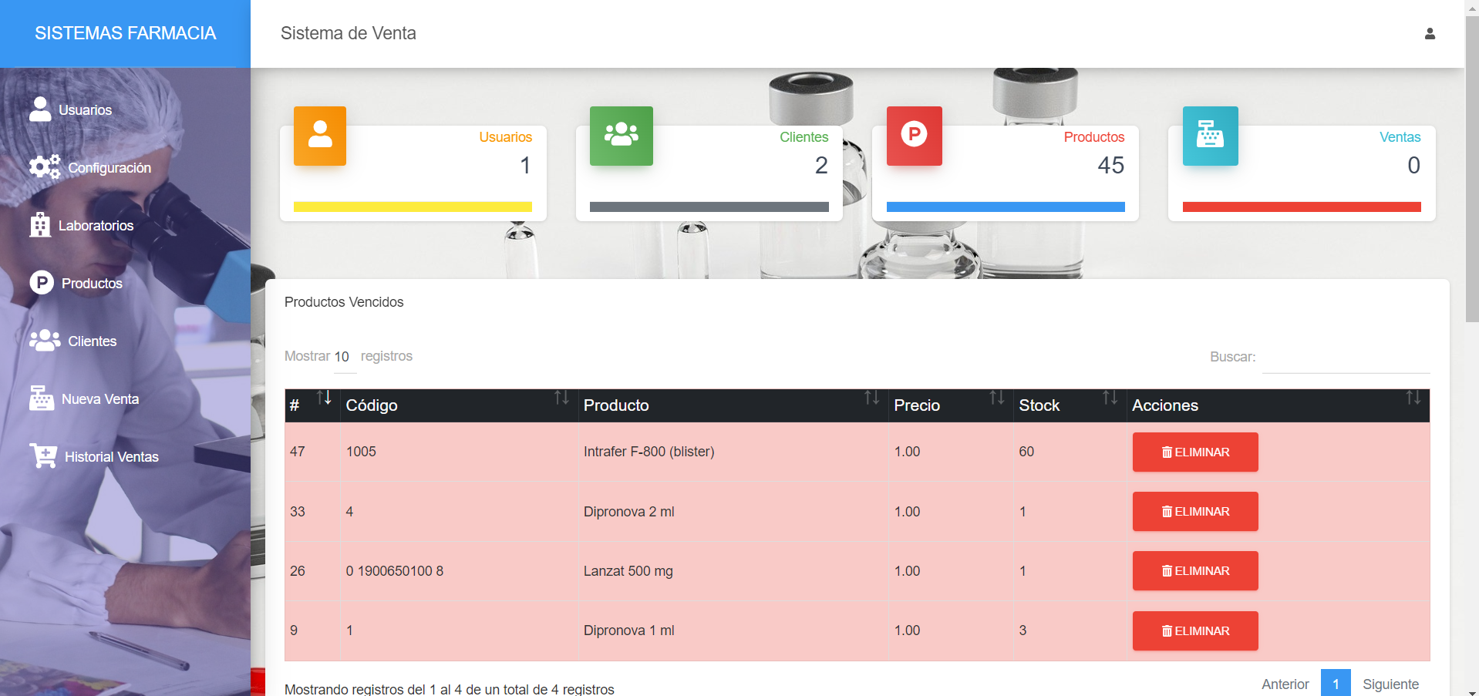Click the Laboratorios building icon in sidebar
1479x696 pixels.
(x=40, y=225)
